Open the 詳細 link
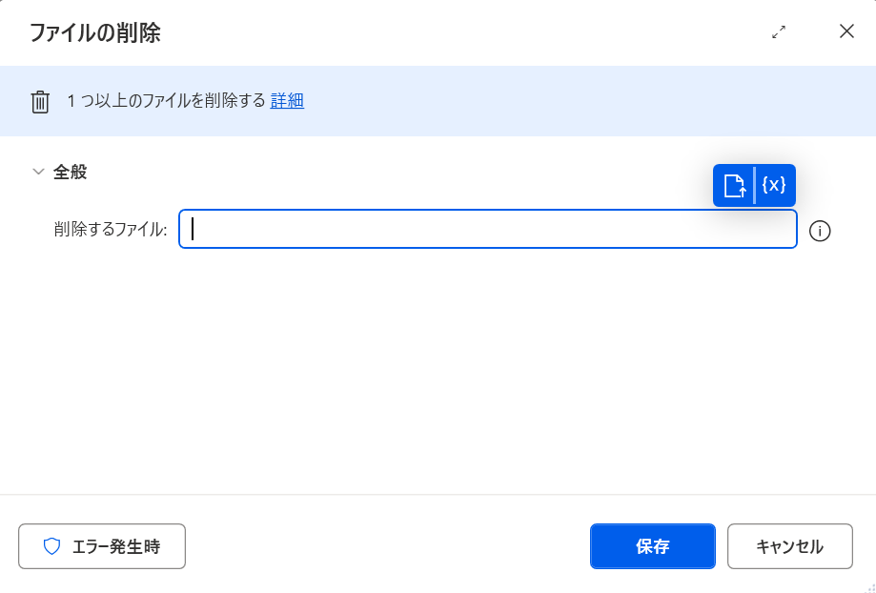 click(287, 101)
